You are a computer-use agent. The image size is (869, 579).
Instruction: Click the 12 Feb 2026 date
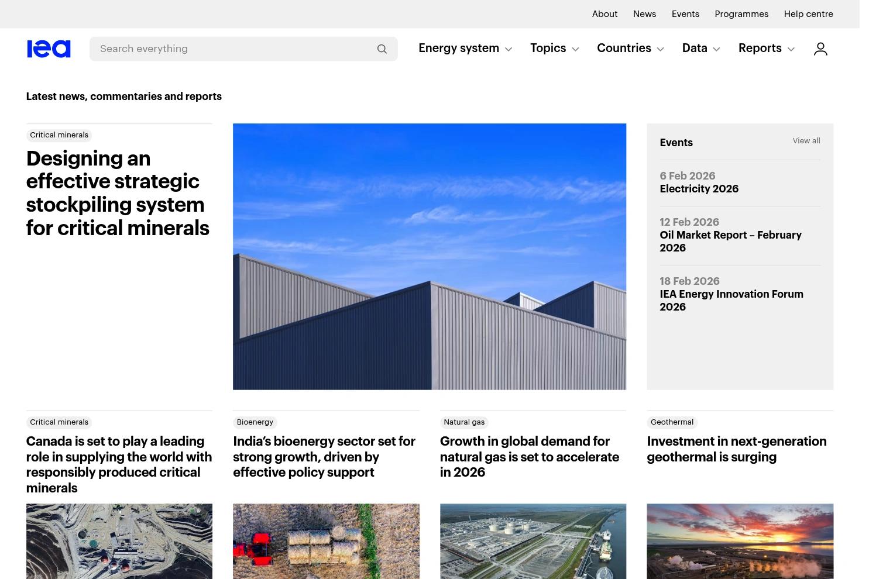click(x=689, y=222)
